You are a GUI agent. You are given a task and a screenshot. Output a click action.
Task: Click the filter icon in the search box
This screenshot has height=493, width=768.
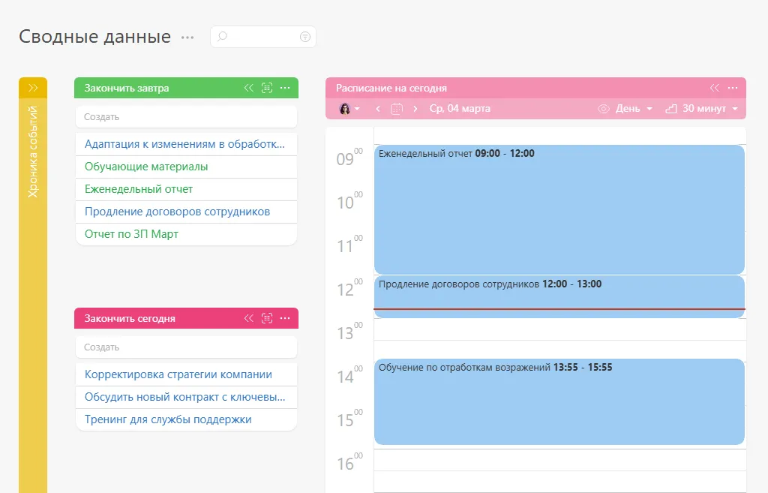click(305, 37)
